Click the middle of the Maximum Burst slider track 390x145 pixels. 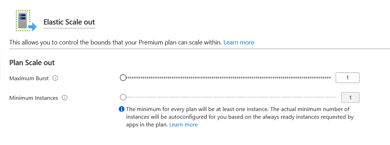coord(228,78)
